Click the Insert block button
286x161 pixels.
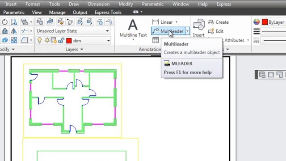coord(198,28)
